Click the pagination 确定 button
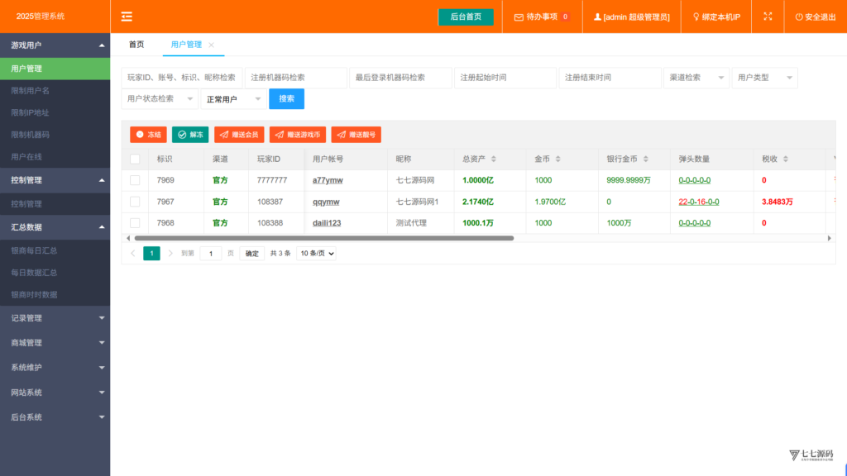The image size is (847, 476). (x=251, y=253)
